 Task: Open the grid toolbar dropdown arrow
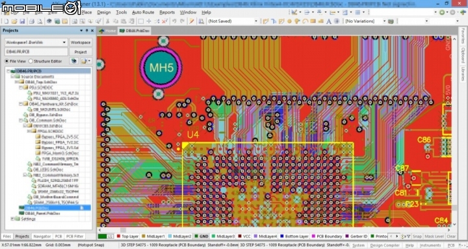click(x=363, y=12)
